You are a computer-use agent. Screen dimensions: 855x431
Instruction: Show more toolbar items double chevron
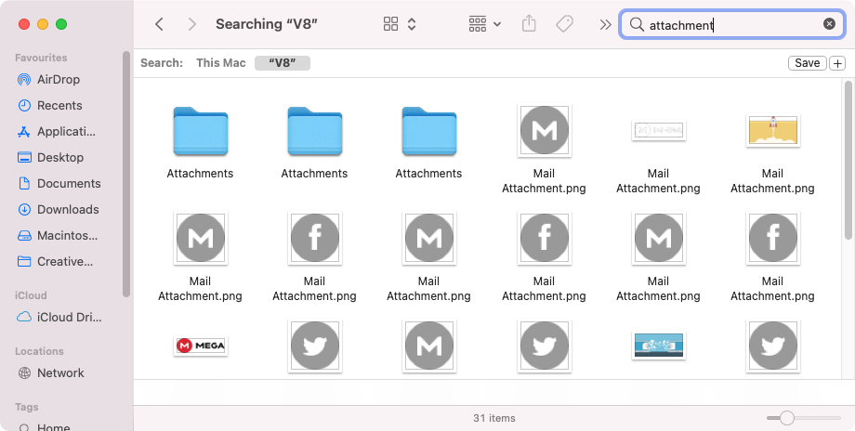click(x=605, y=24)
